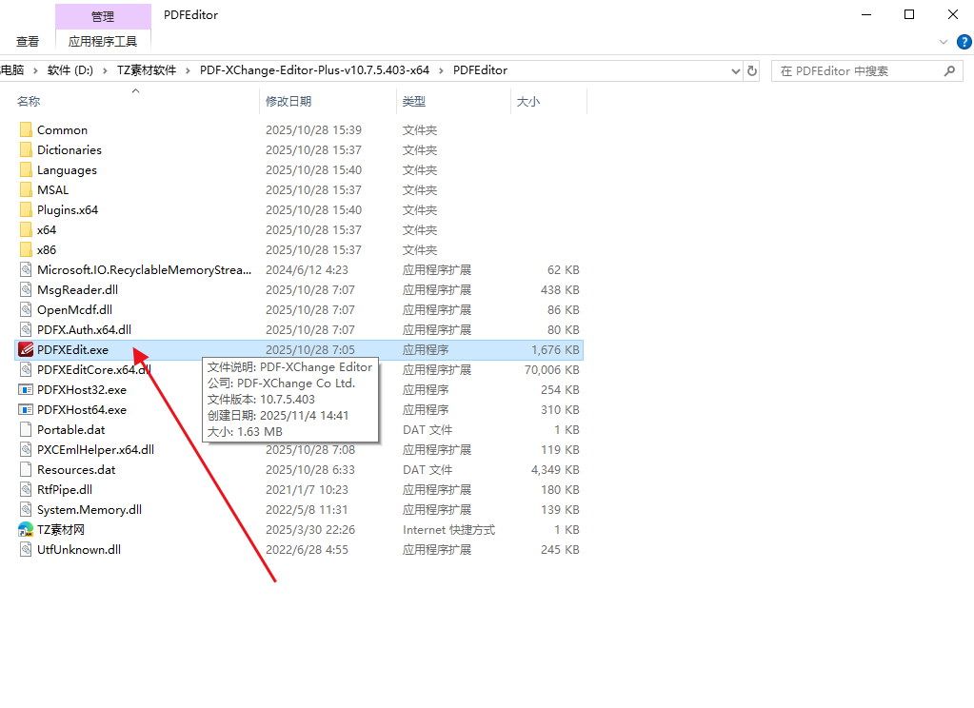Image resolution: width=974 pixels, height=708 pixels.
Task: Select the Portable.dat file name
Action: 70,430
